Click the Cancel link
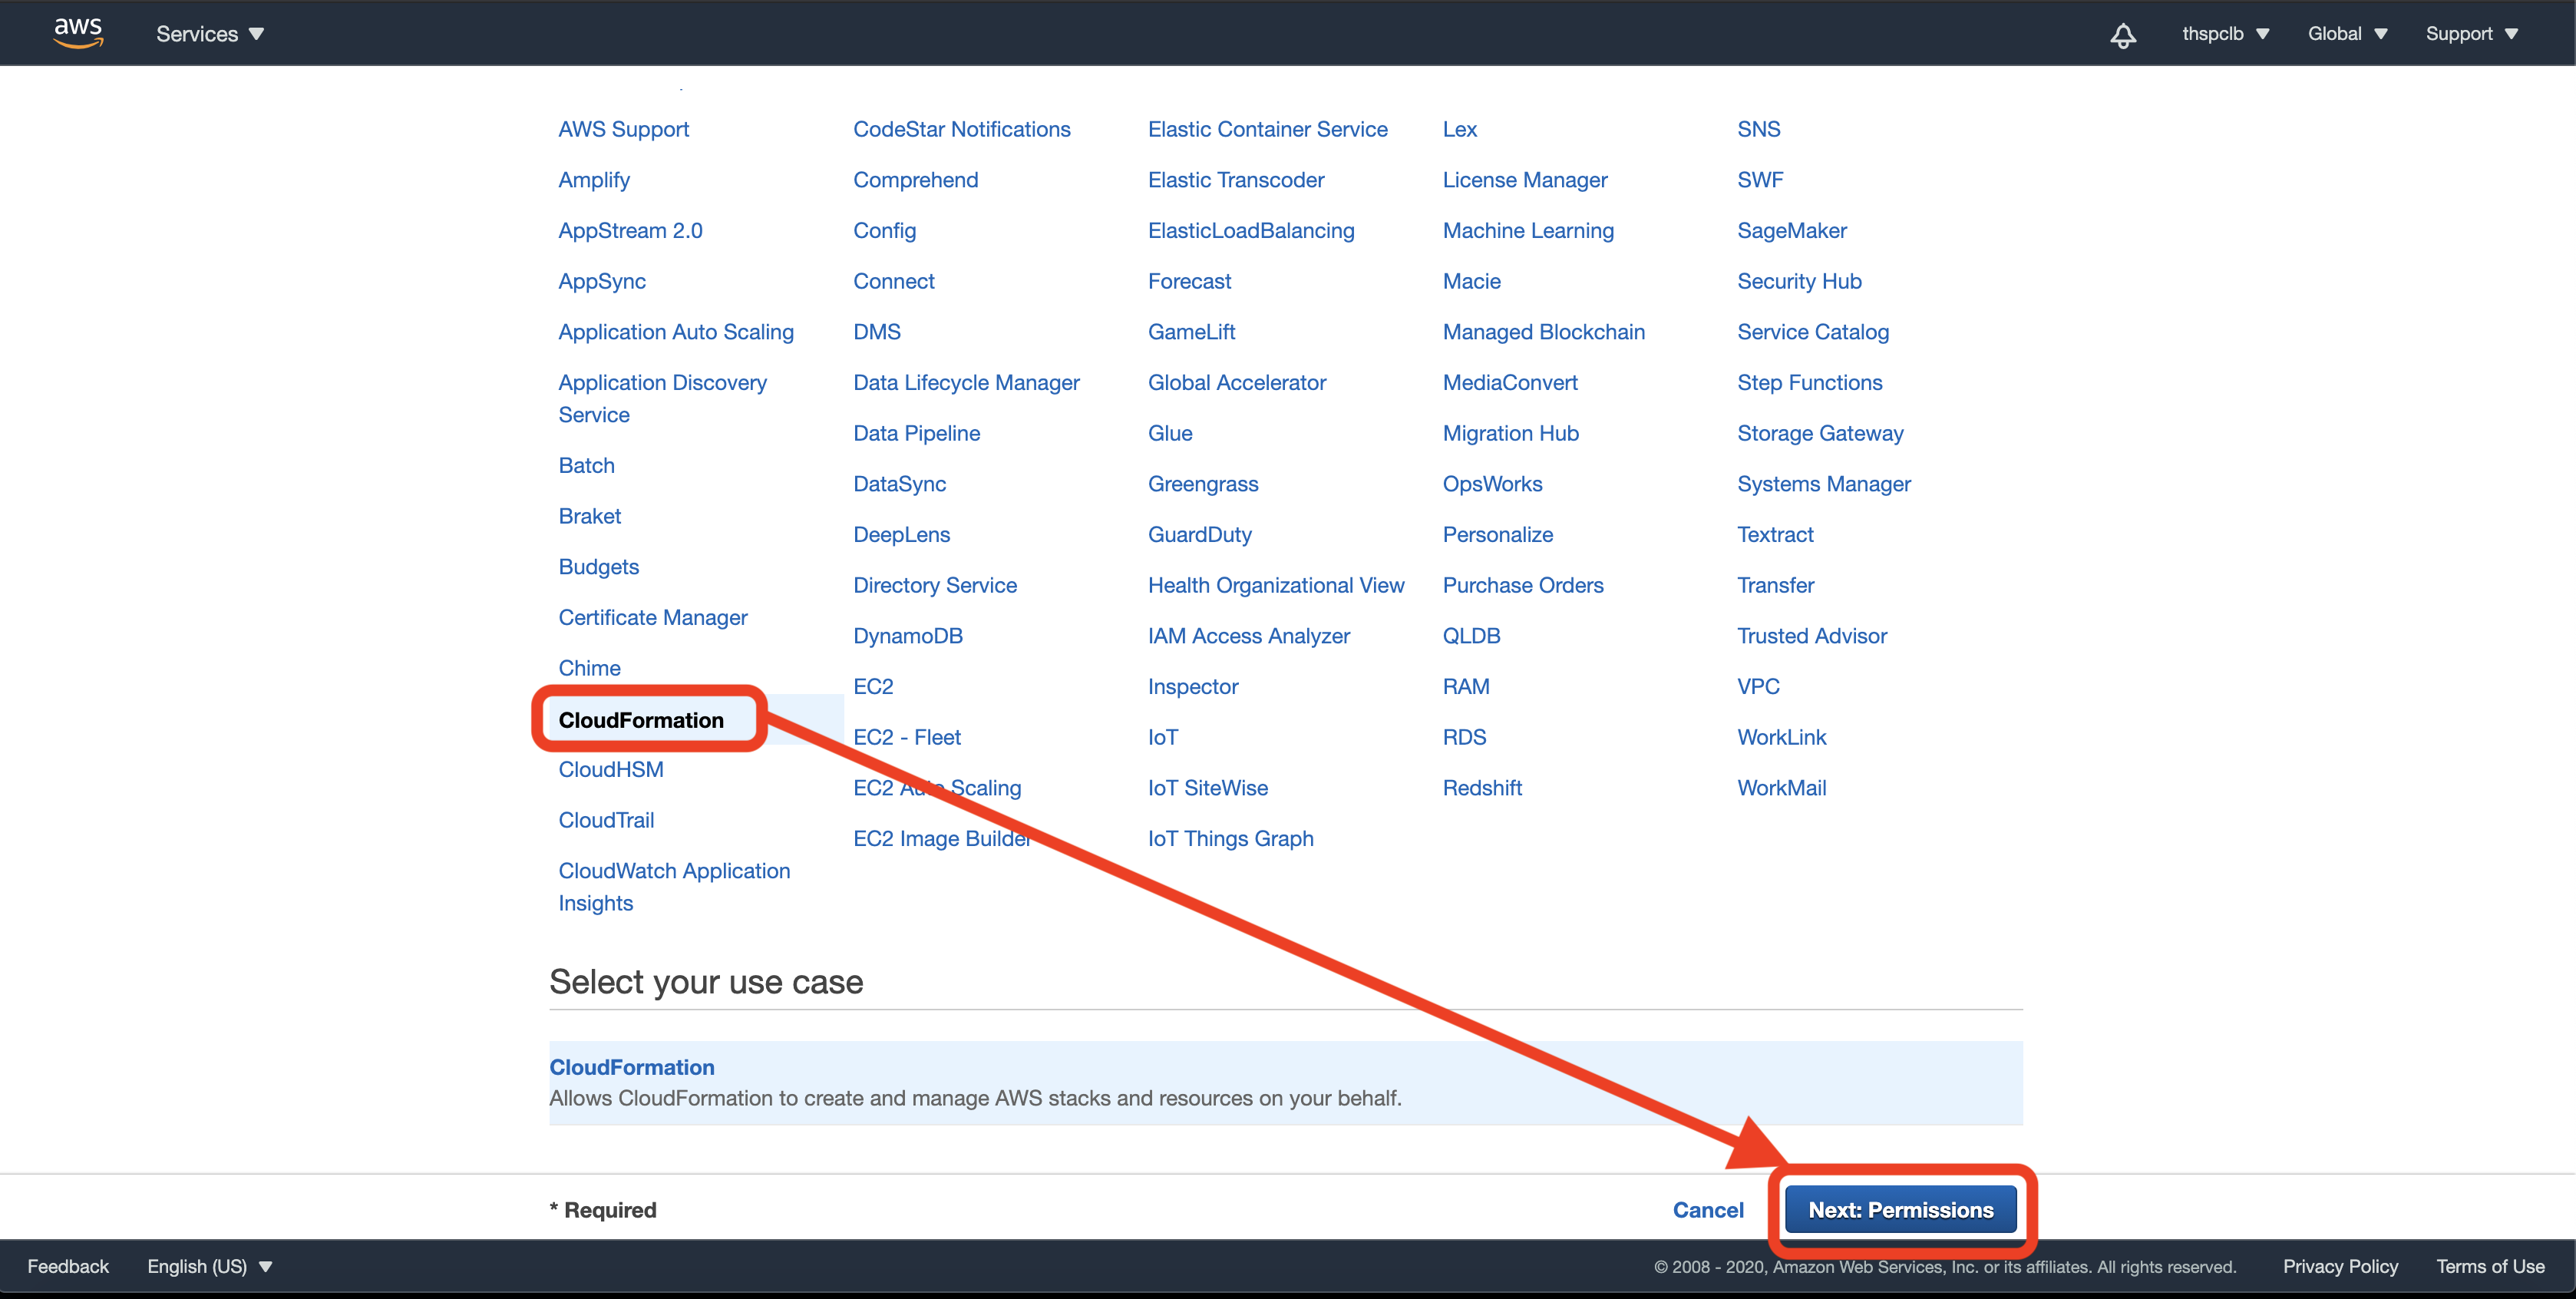2576x1299 pixels. (x=1708, y=1210)
